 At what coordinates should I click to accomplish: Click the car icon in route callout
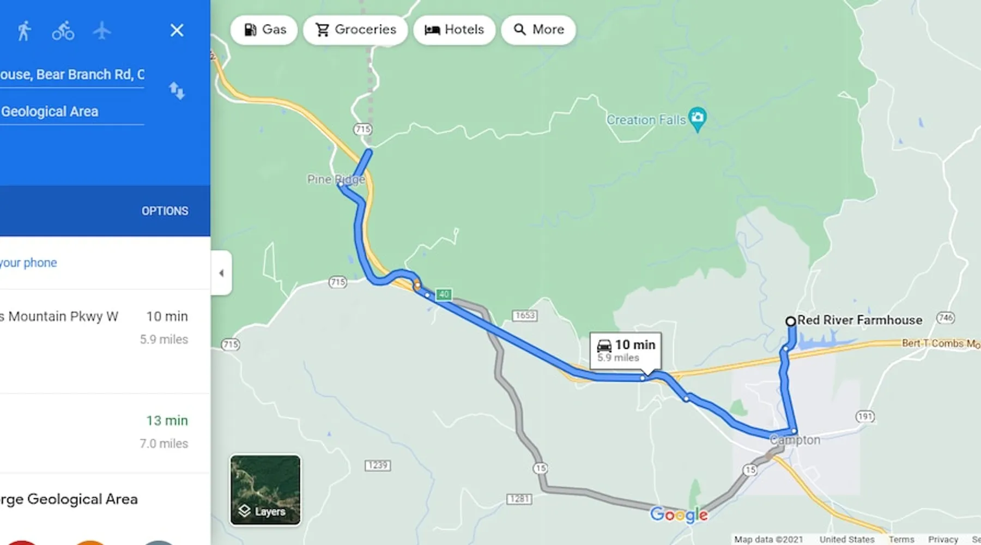click(x=604, y=346)
